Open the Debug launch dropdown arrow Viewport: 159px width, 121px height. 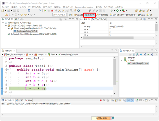click(x=114, y=11)
